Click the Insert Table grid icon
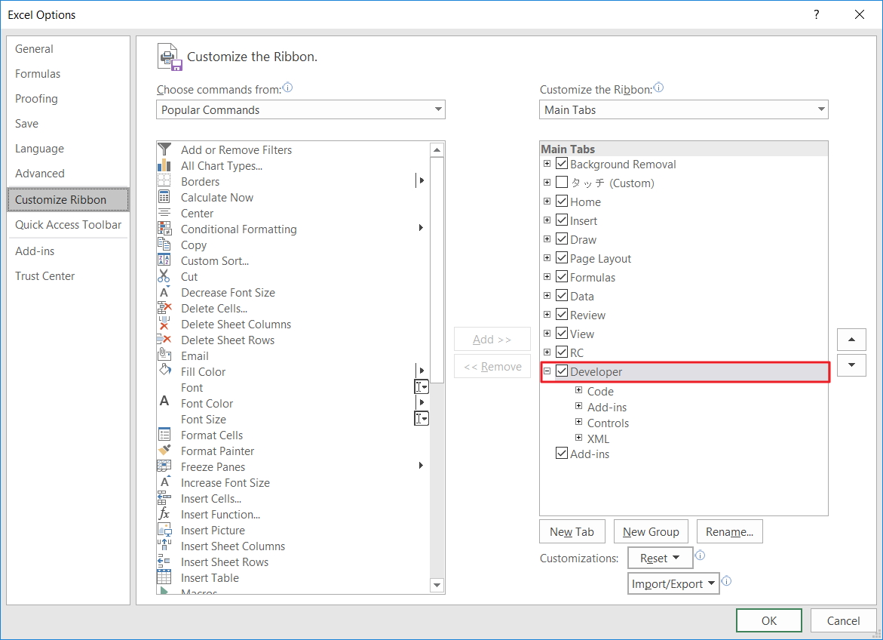This screenshot has width=883, height=640. [164, 577]
